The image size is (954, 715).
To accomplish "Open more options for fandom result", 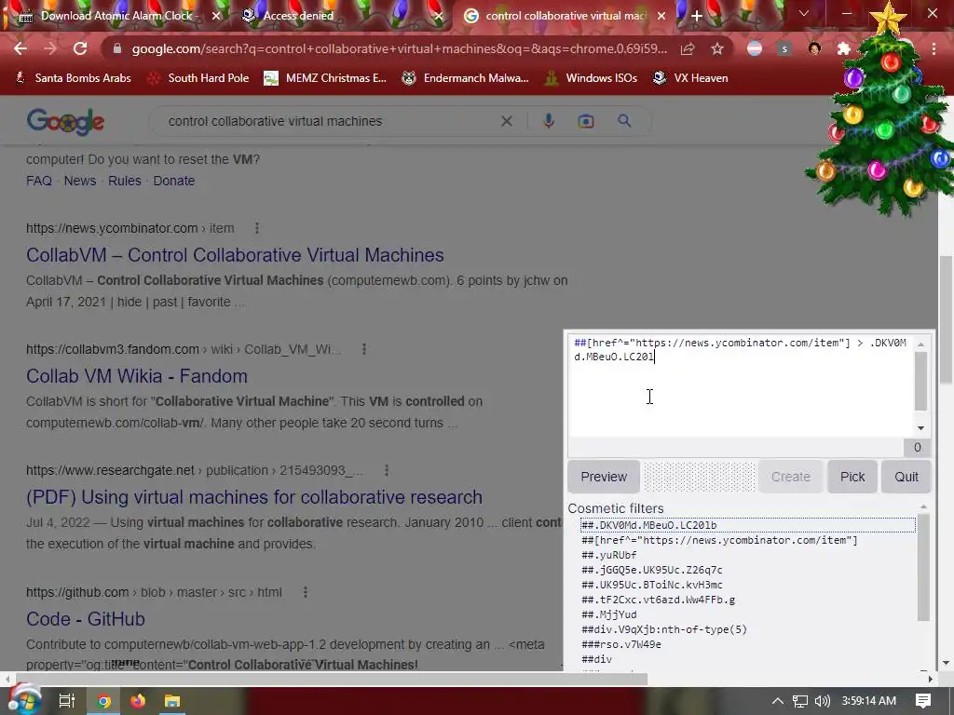I will click(364, 349).
